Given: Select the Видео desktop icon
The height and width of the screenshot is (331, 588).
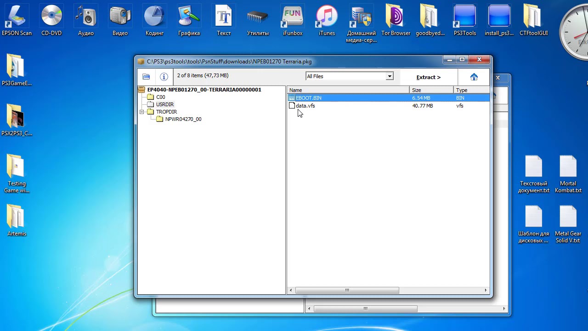Looking at the screenshot, I should pyautogui.click(x=120, y=20).
